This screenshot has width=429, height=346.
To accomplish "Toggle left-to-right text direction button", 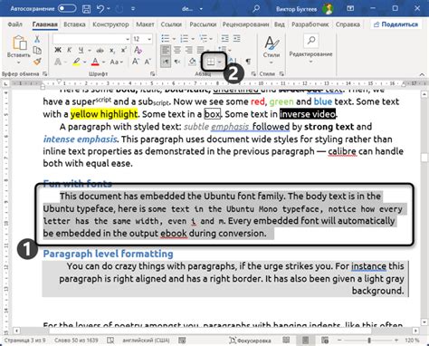I will (166, 62).
